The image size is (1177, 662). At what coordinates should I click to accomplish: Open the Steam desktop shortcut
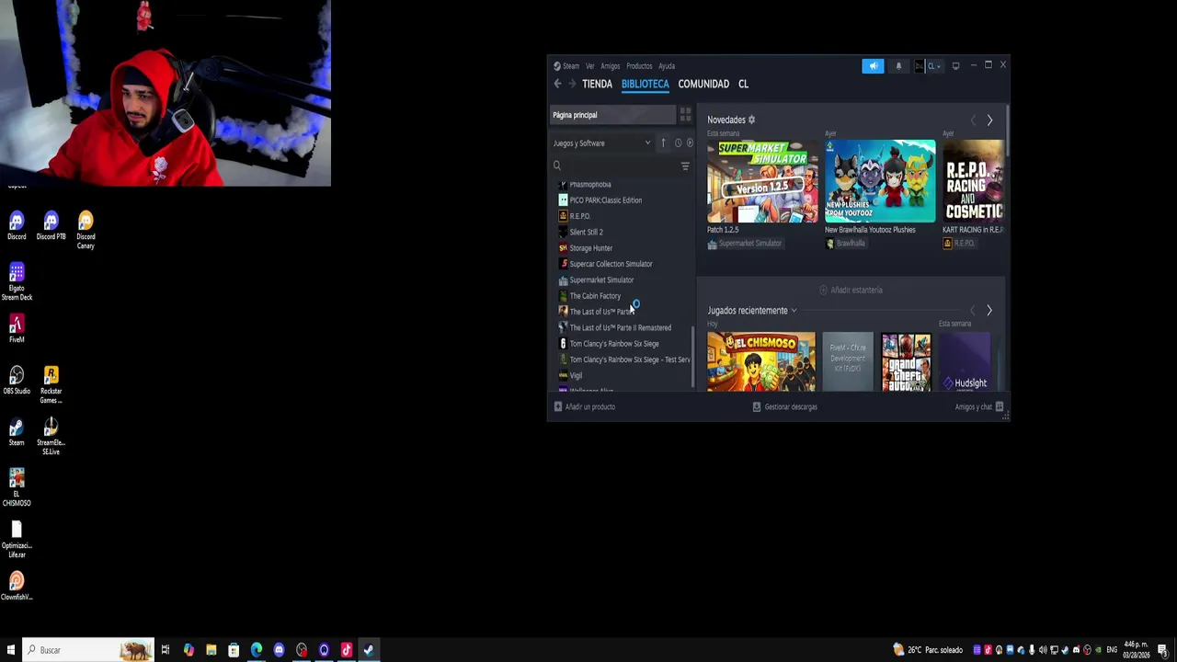coord(17,432)
